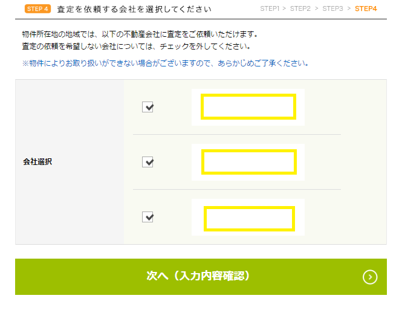This screenshot has height=310, width=402.
Task: Click arrow separator after STEP2
Action: (317, 8)
